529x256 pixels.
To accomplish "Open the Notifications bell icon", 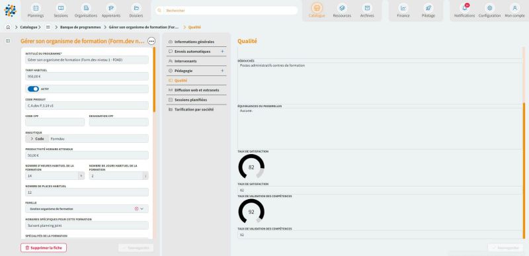I will pyautogui.click(x=465, y=8).
